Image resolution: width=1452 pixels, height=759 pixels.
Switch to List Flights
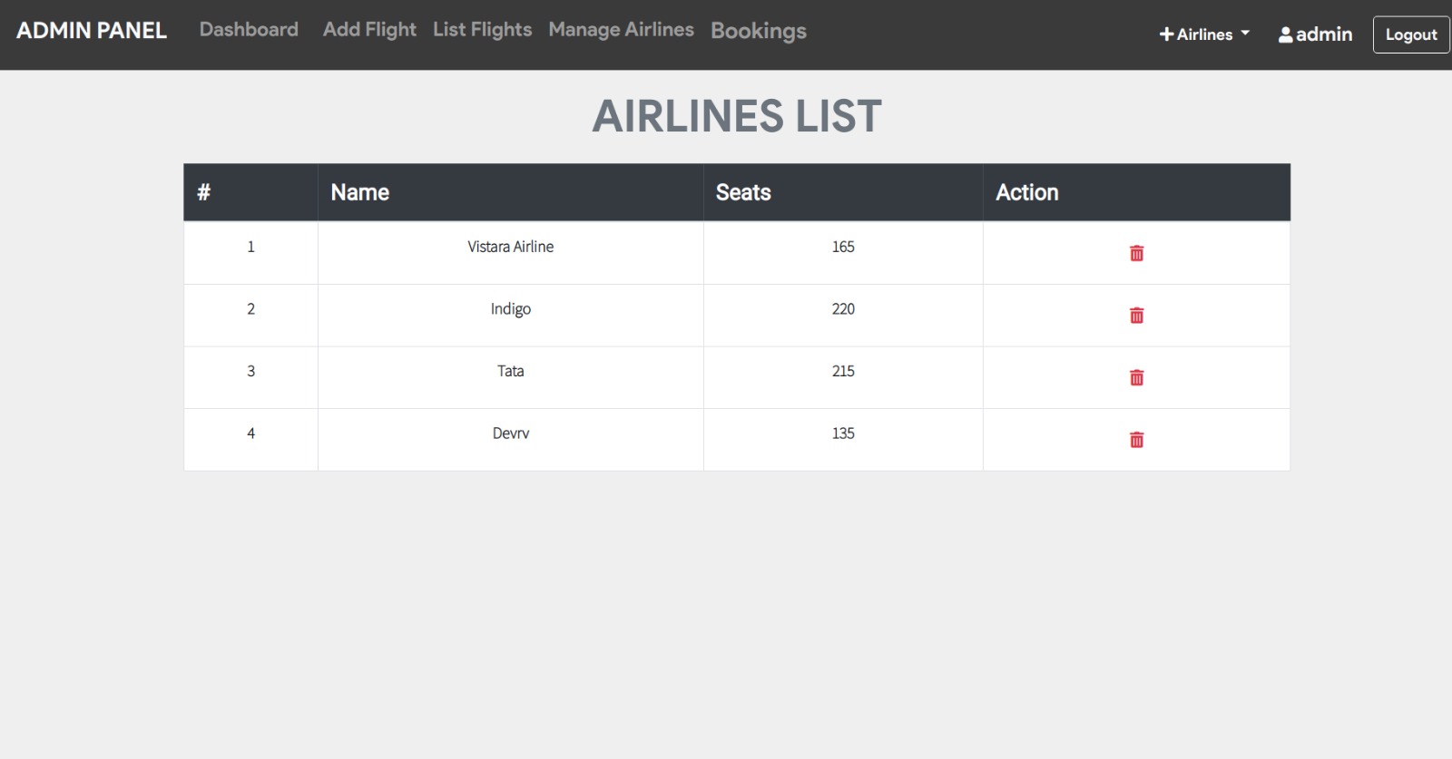[482, 30]
